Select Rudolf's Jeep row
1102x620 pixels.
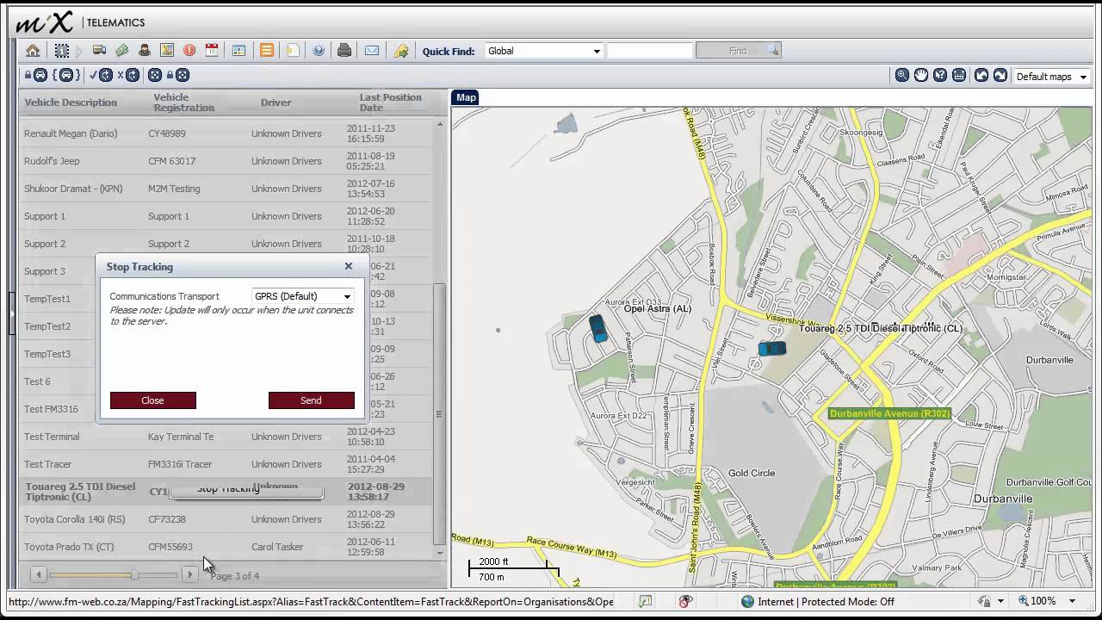click(224, 161)
